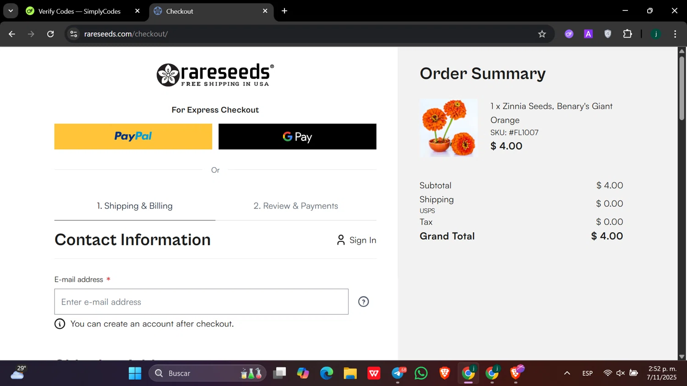Screen dimensions: 687x386
Task: Show hidden system tray icons
Action: (x=567, y=373)
